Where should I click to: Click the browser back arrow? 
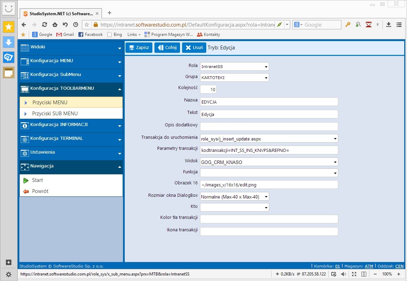tap(24, 25)
